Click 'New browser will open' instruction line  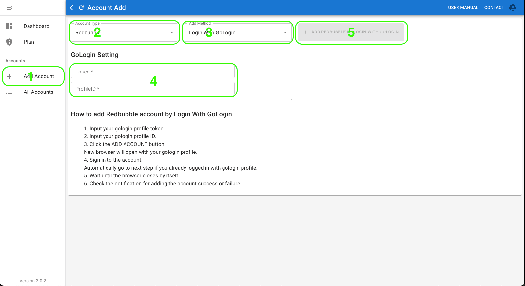click(141, 152)
